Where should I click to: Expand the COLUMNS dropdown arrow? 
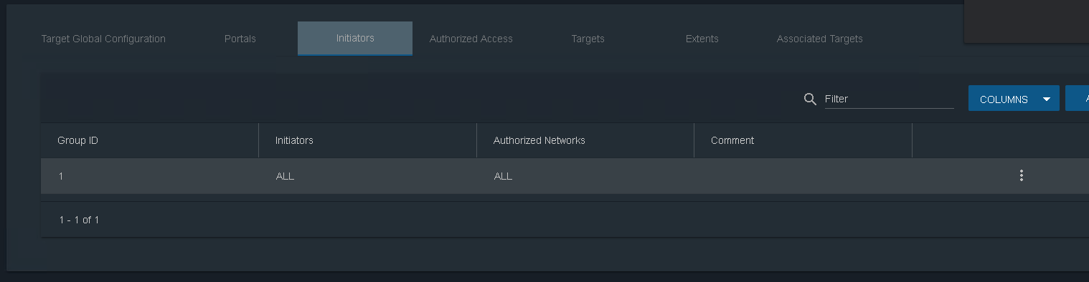(x=1047, y=99)
